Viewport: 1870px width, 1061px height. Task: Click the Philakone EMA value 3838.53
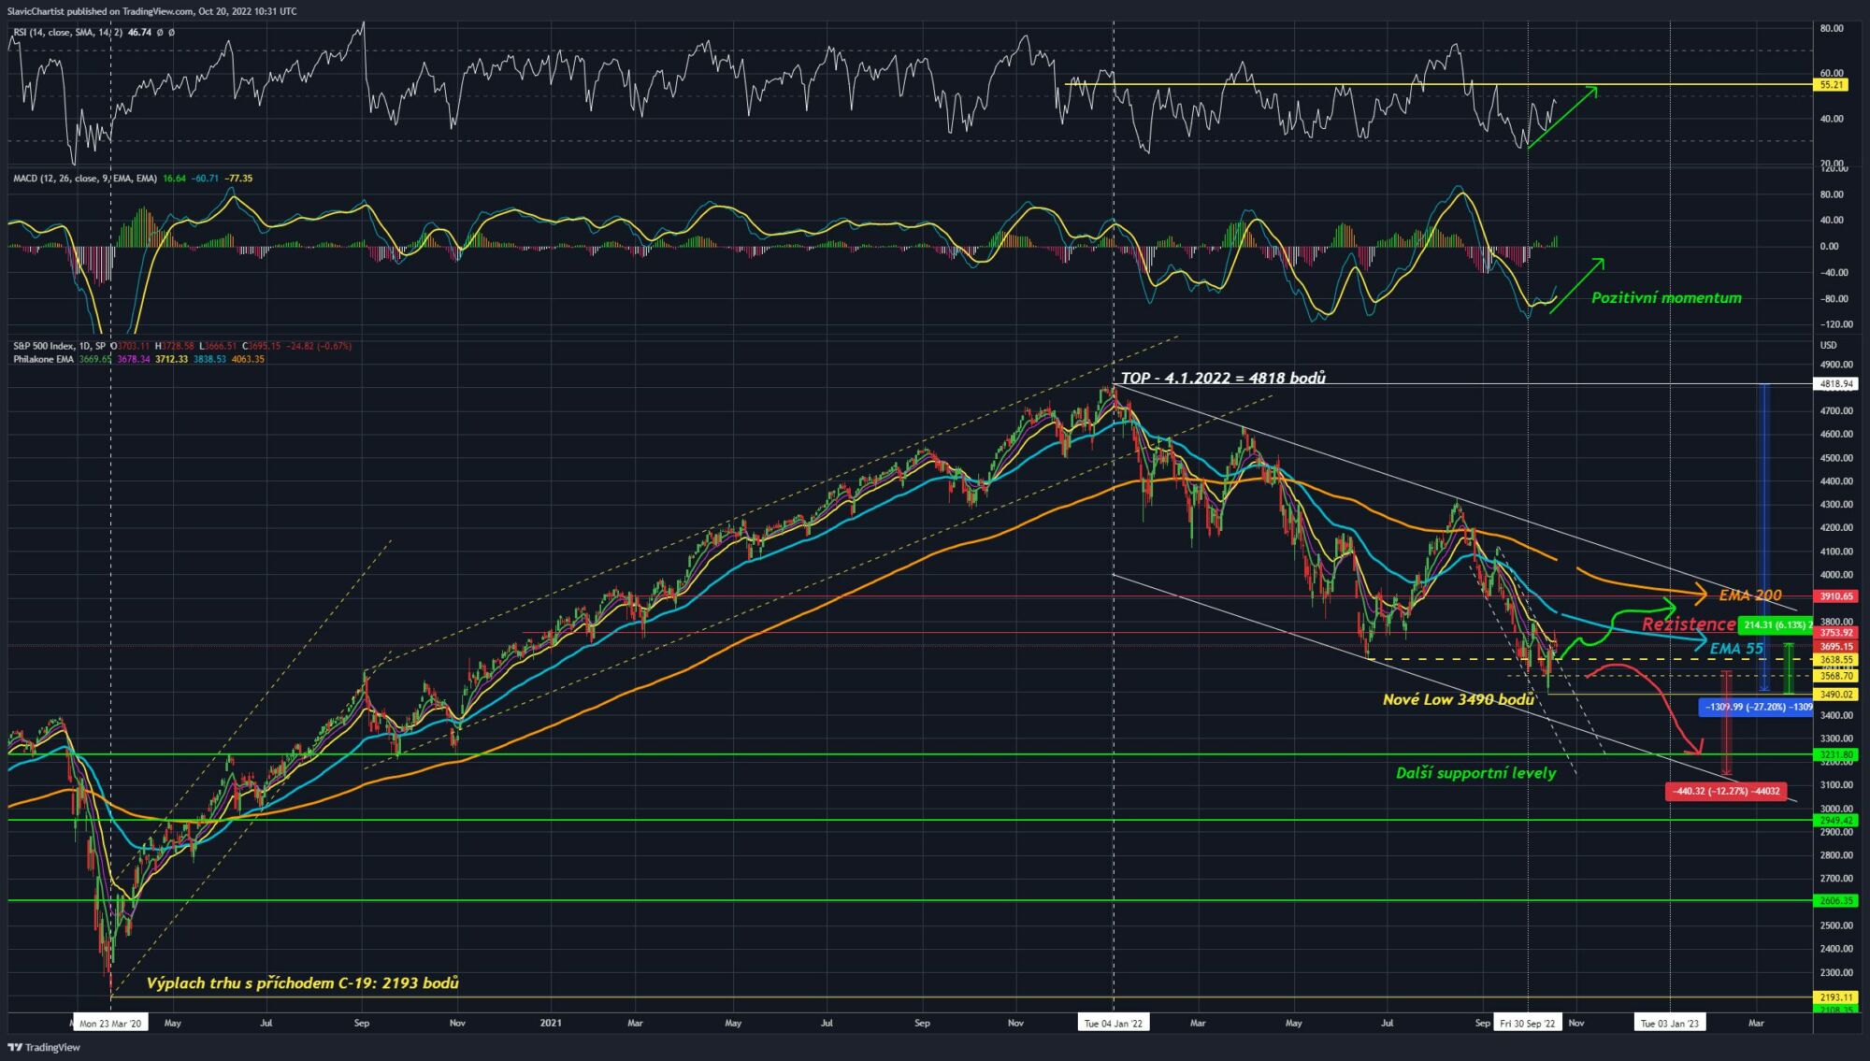(x=209, y=359)
